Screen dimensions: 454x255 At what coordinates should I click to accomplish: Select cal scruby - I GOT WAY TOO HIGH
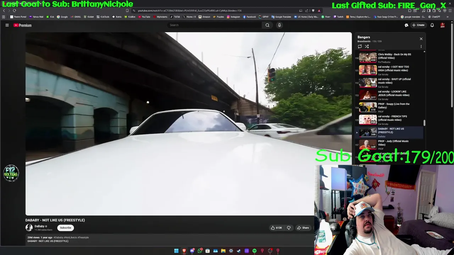pos(389,70)
